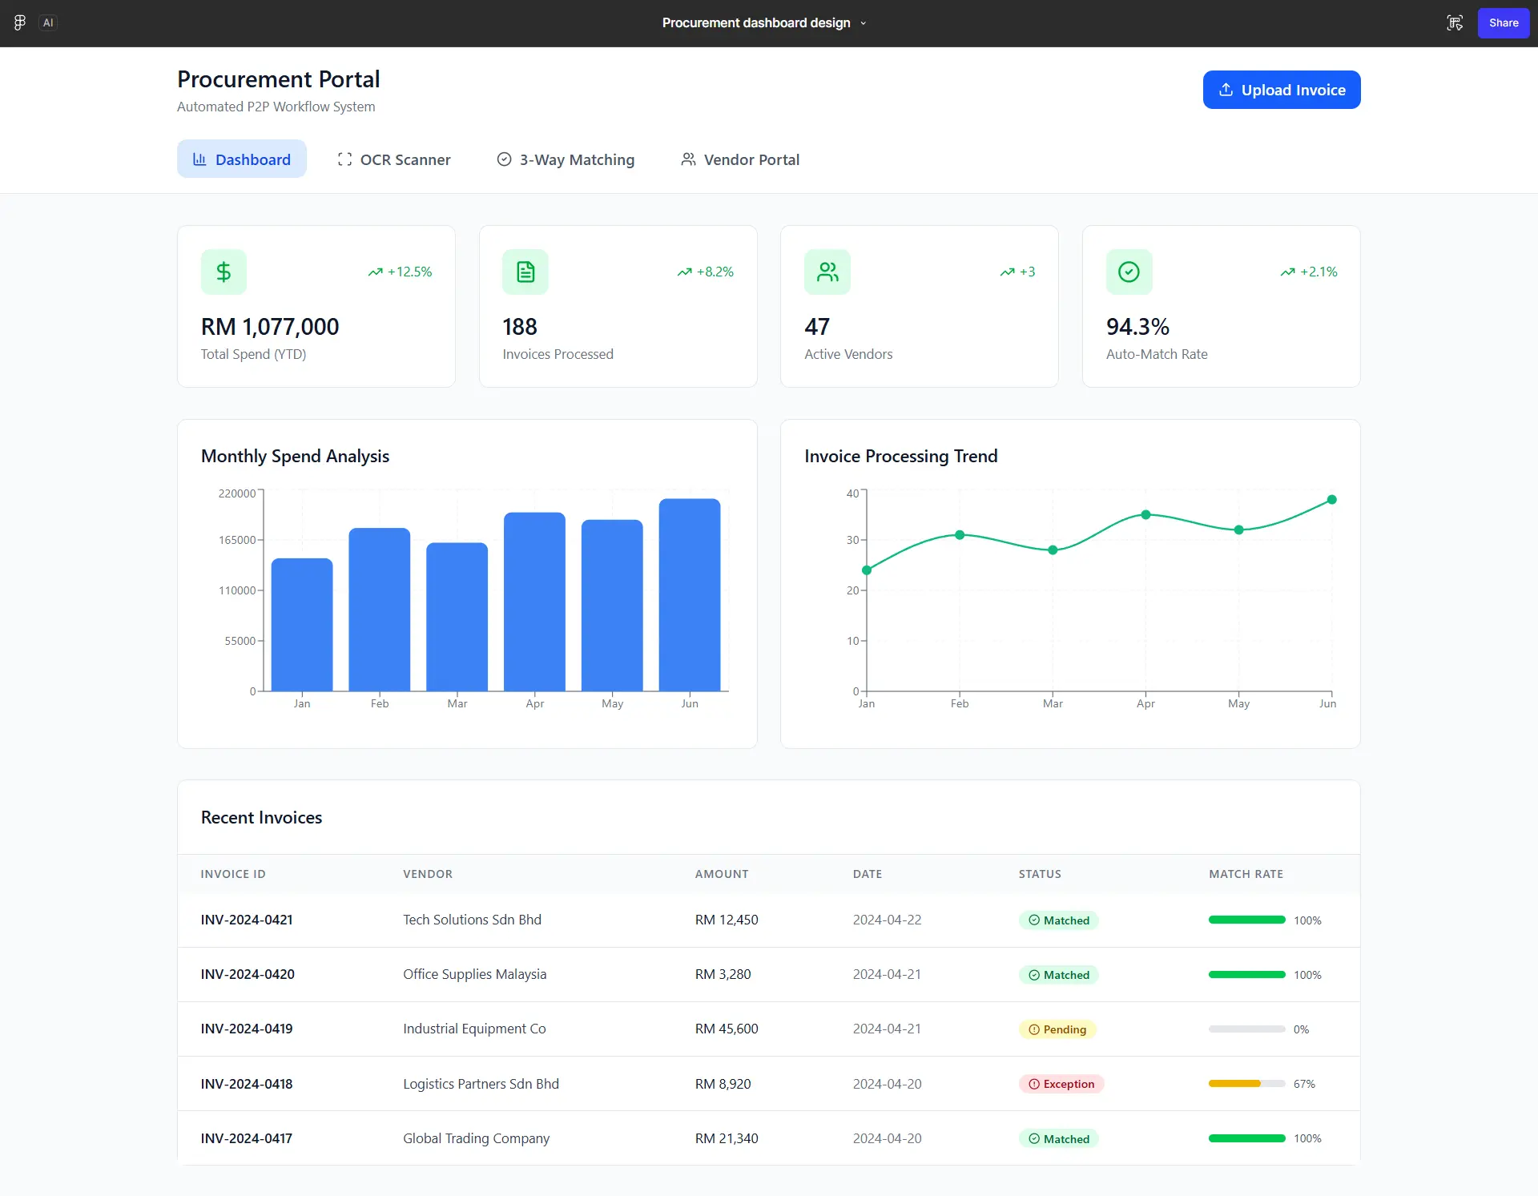
Task: Open the Procurement dashboard design title dropdown
Action: click(863, 22)
